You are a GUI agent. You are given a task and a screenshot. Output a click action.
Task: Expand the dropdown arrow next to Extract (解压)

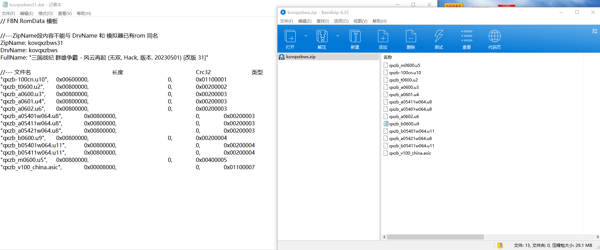[338, 36]
